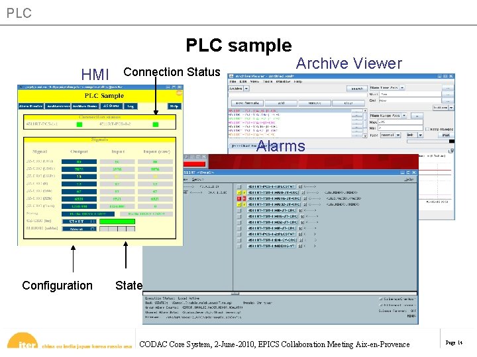This screenshot has width=477, height=357.
Task: Click second red box on WAU16-JT-CRC row
Action: (244, 198)
